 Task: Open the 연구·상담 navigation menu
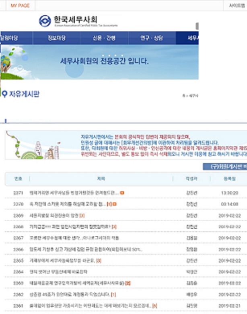152,38
